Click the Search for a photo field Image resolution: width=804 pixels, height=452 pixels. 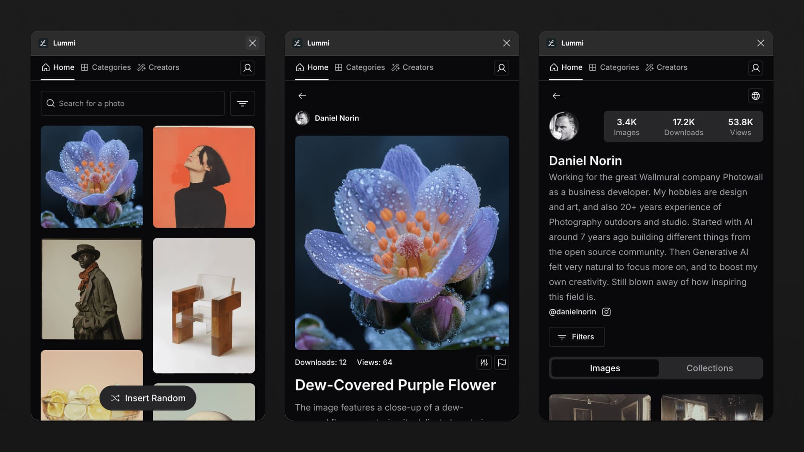[133, 103]
